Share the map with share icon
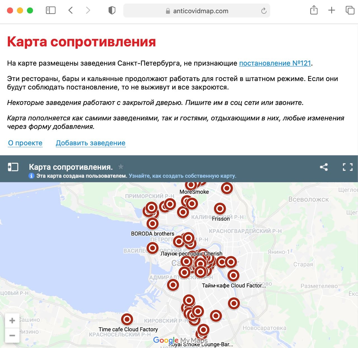358x348 pixels. point(324,167)
